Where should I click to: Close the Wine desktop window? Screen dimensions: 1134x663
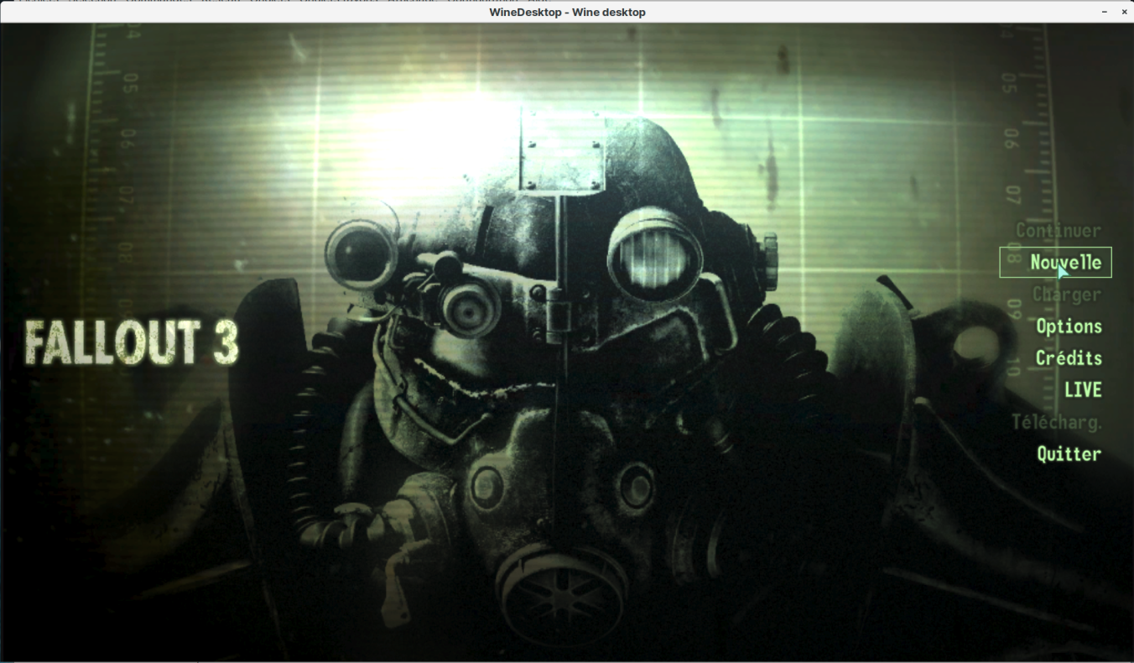click(x=1124, y=12)
